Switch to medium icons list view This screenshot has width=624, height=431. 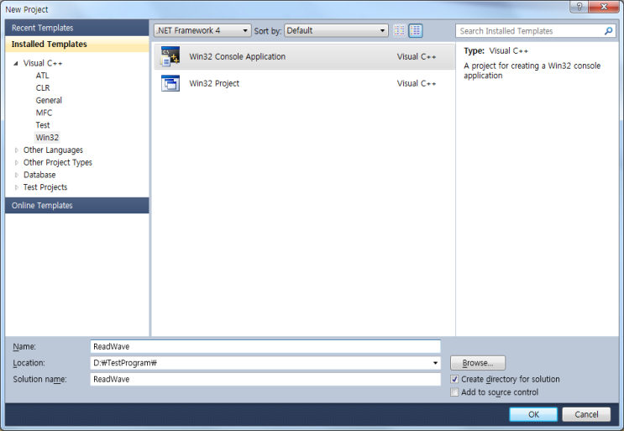point(416,30)
